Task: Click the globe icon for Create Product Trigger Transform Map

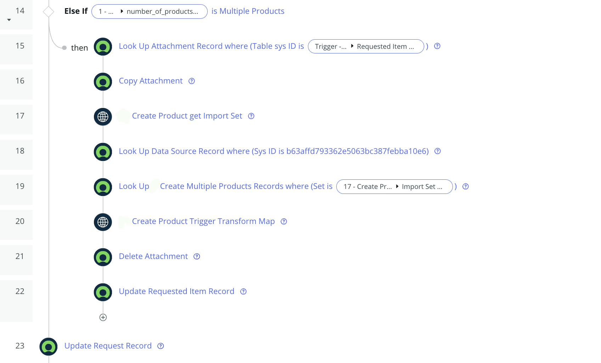Action: pos(103,222)
